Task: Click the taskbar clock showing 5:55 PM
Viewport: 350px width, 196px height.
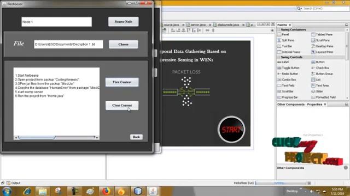Action: click(x=337, y=191)
